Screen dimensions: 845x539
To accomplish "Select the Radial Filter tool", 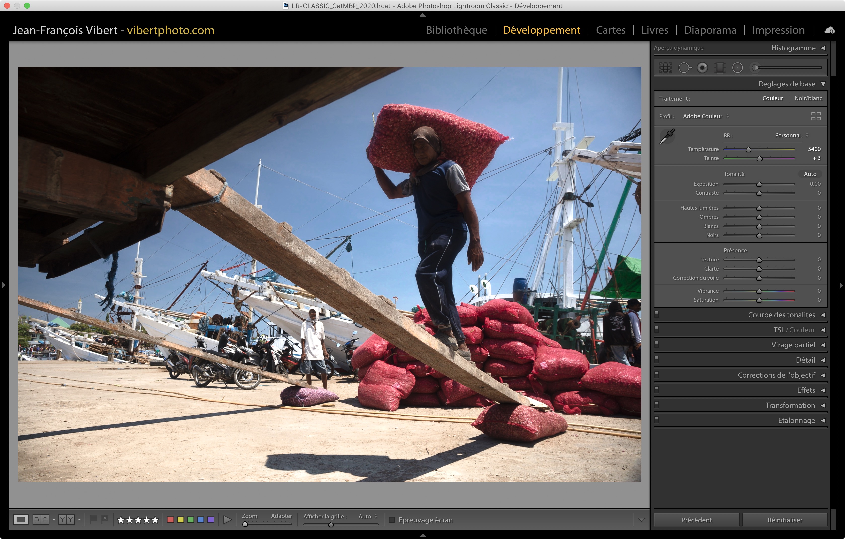I will (x=737, y=68).
